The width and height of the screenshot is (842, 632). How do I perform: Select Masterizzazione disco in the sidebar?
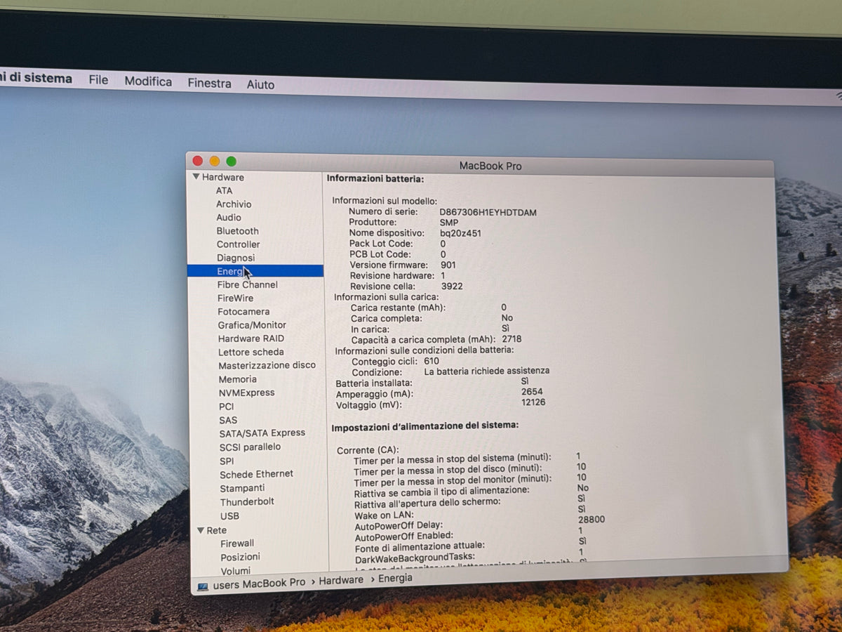tap(267, 365)
